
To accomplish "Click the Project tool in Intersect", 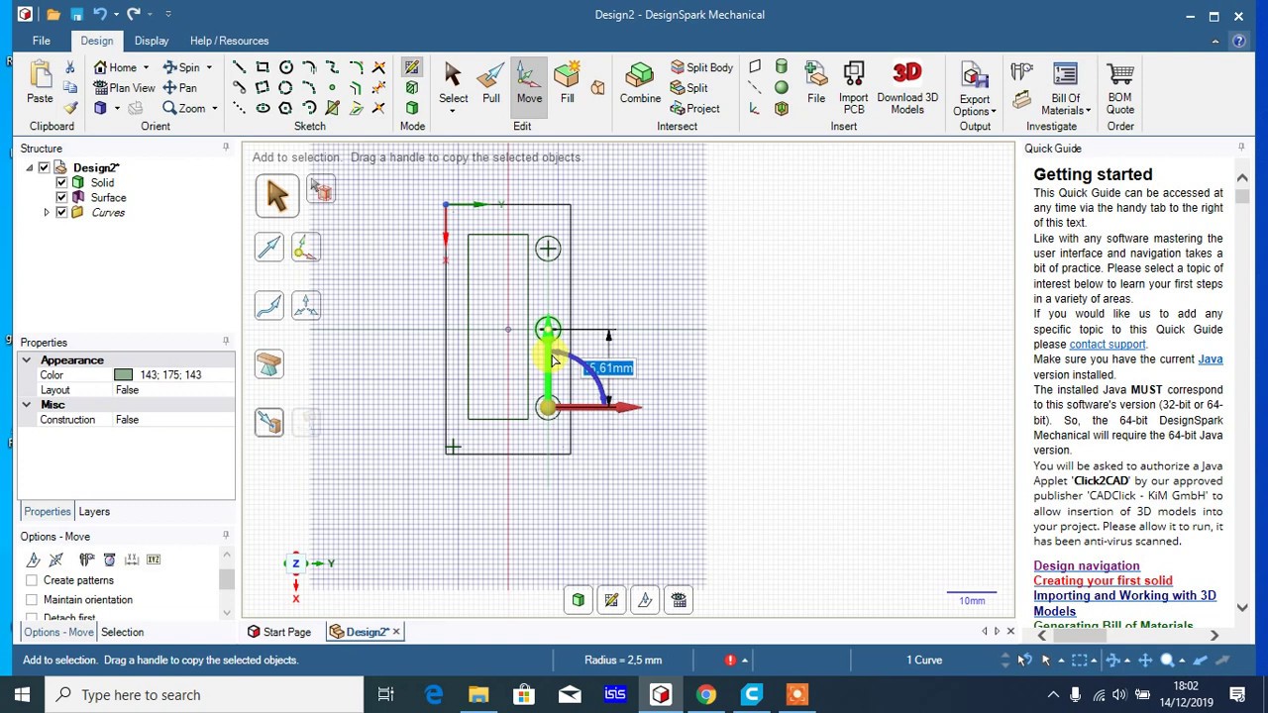I will click(x=694, y=109).
